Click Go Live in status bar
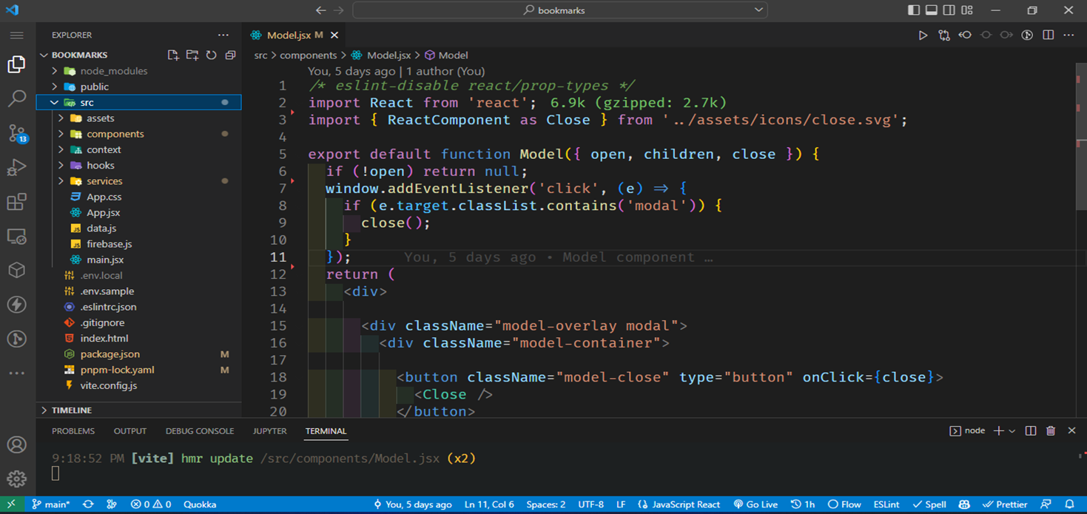Screen dimensions: 1087x514 (755, 504)
